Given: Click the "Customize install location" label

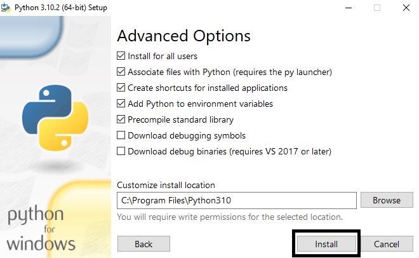Looking at the screenshot, I should pyautogui.click(x=166, y=185).
